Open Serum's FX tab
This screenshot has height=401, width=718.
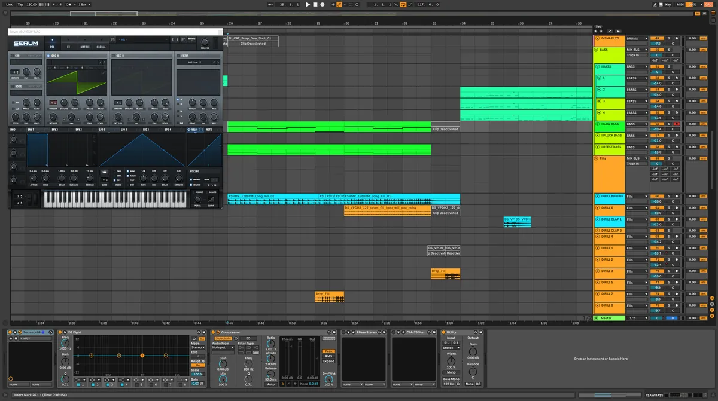68,46
